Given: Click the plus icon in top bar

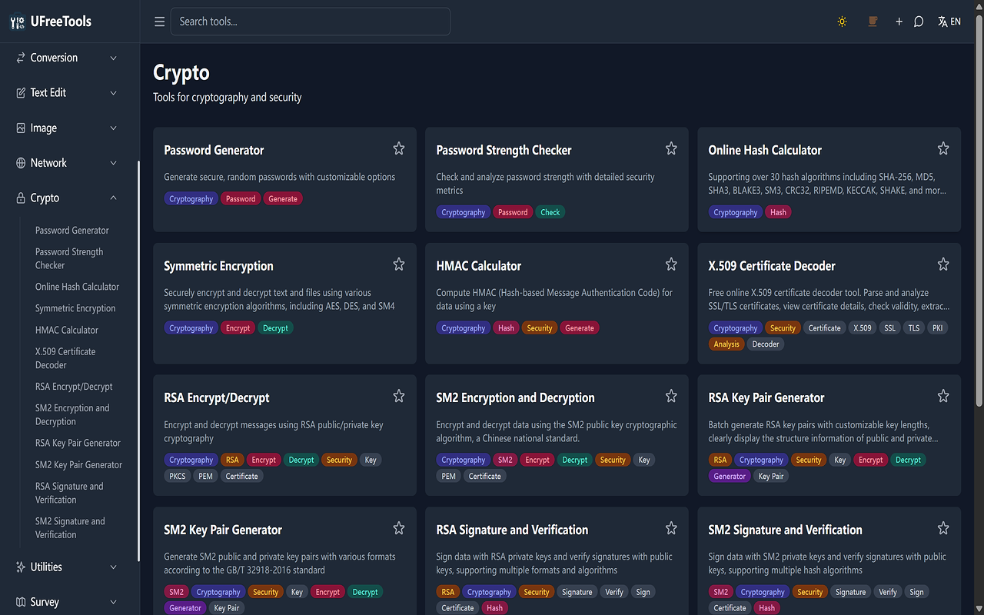Looking at the screenshot, I should 899,22.
